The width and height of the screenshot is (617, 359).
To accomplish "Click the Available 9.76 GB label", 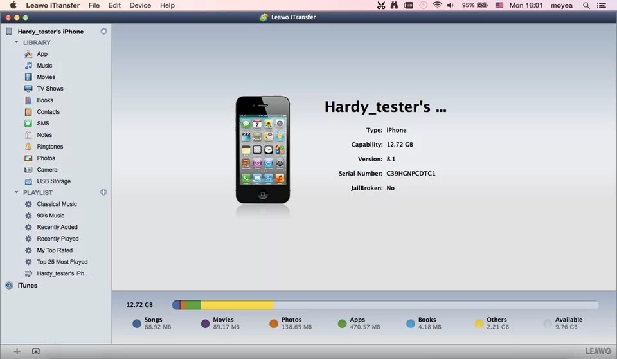I will pos(569,323).
